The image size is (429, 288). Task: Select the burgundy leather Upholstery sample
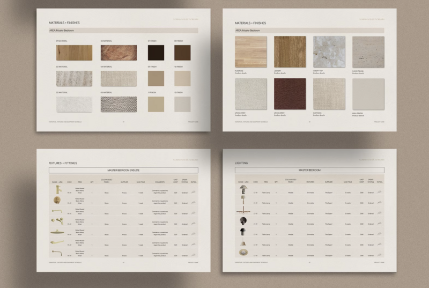coord(290,94)
